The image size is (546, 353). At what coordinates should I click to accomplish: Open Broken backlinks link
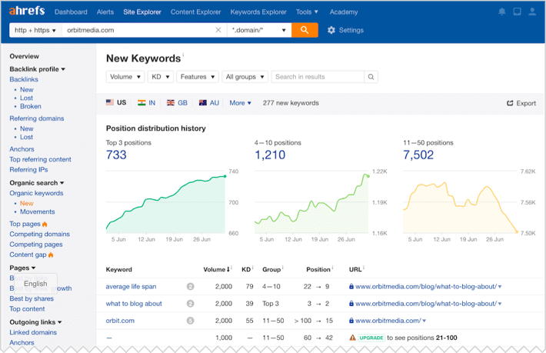point(30,106)
